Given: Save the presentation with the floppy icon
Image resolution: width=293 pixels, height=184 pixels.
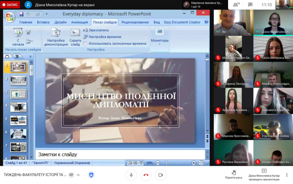Looking at the screenshot, I should 21,14.
